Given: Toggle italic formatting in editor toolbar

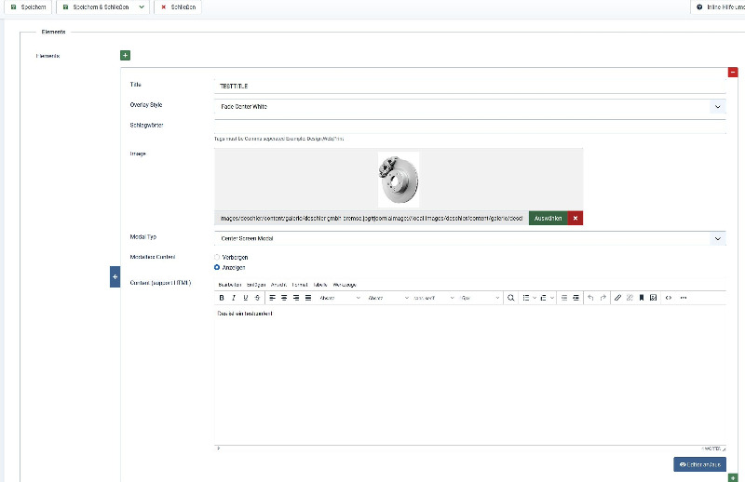Looking at the screenshot, I should point(233,298).
